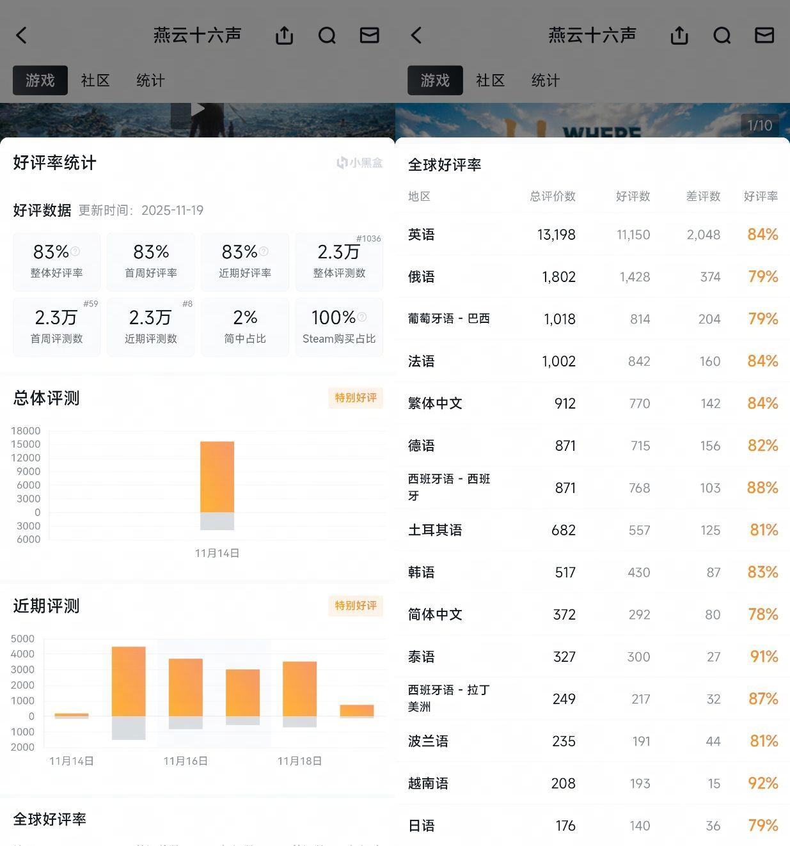Click the orange bar above 11月14日

coord(217,476)
